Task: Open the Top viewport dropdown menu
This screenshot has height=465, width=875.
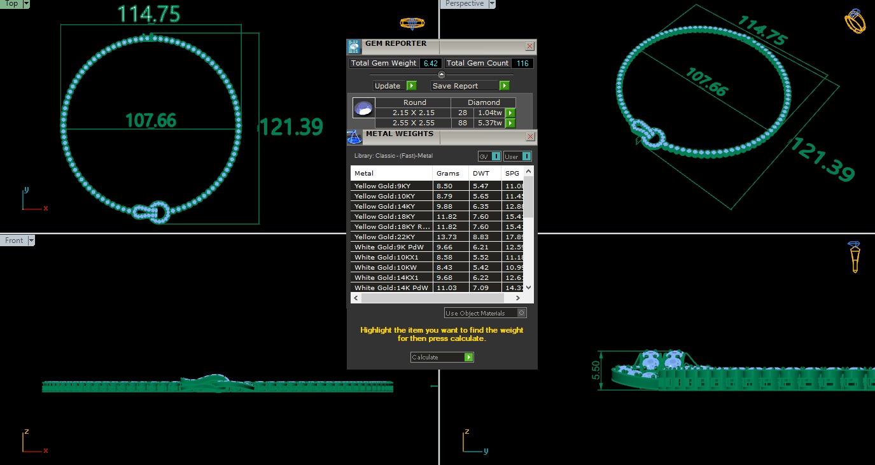Action: [26, 4]
